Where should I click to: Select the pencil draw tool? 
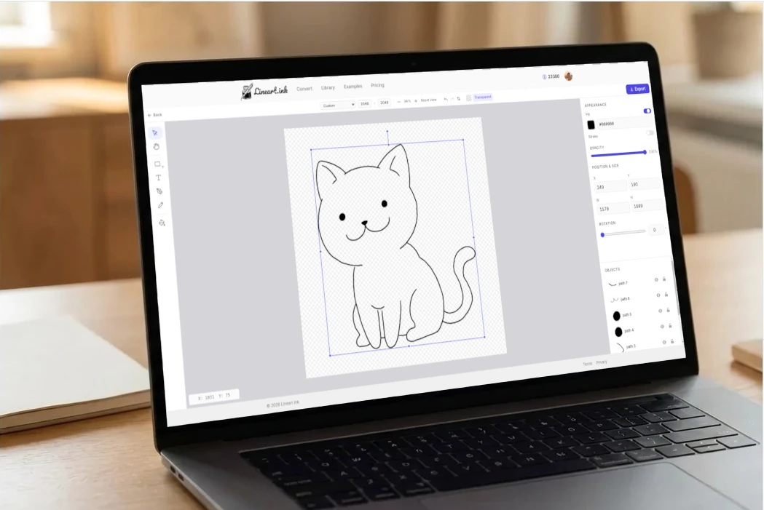pos(161,205)
